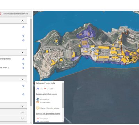Click the Bureaux des géomètres-experts legend heading

pos(48,114)
